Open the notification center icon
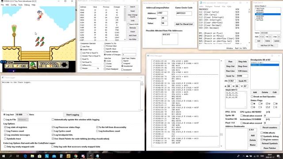The height and width of the screenshot is (159, 283). click(278, 156)
